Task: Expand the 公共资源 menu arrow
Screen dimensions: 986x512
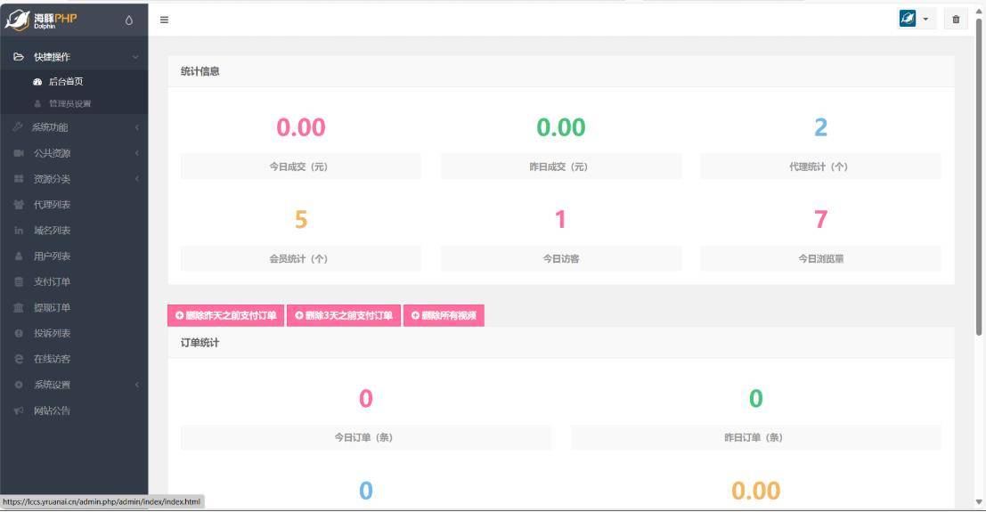Action: 136,153
